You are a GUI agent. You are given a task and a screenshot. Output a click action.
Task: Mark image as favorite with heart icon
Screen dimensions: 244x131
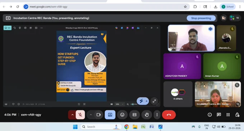tap(13, 104)
